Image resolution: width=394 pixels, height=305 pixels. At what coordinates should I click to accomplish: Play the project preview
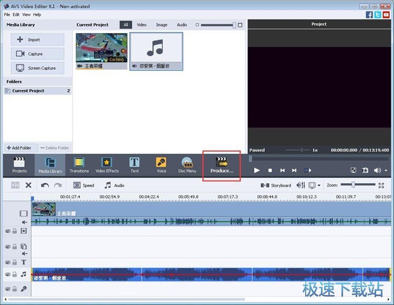coord(256,170)
